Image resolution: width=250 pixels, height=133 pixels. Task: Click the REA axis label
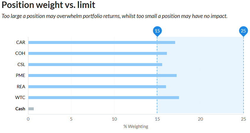pyautogui.click(x=21, y=87)
